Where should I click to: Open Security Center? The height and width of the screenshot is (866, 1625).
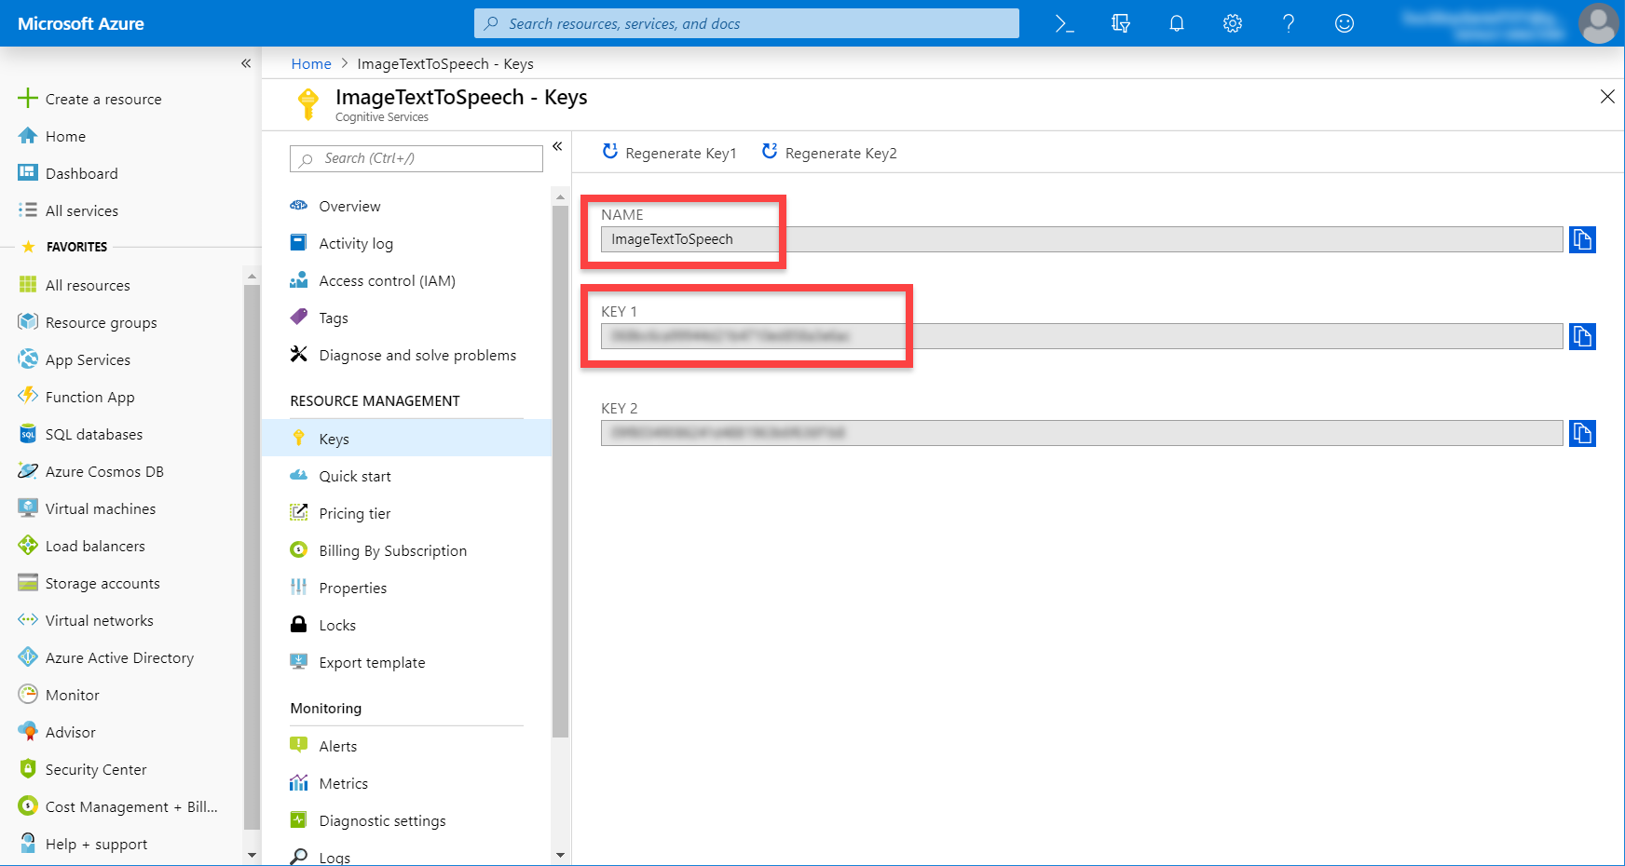(x=83, y=769)
